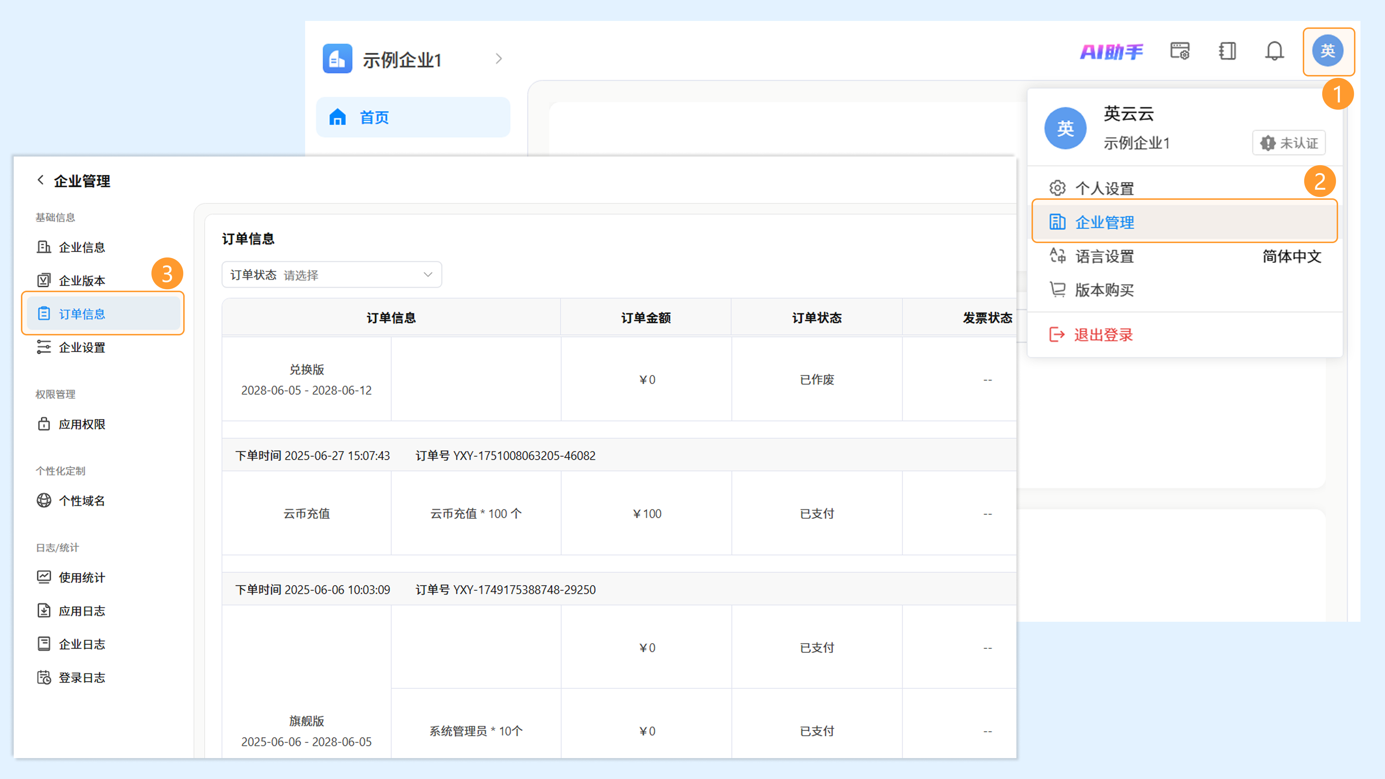Click order number YXY-1751008063205-46082
The height and width of the screenshot is (779, 1385).
pyautogui.click(x=524, y=455)
